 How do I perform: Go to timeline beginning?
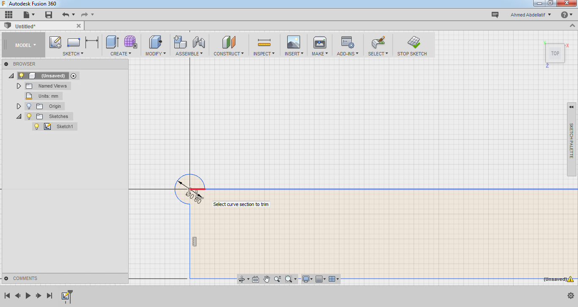point(7,296)
